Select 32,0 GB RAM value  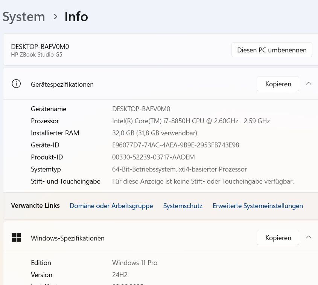pos(155,133)
